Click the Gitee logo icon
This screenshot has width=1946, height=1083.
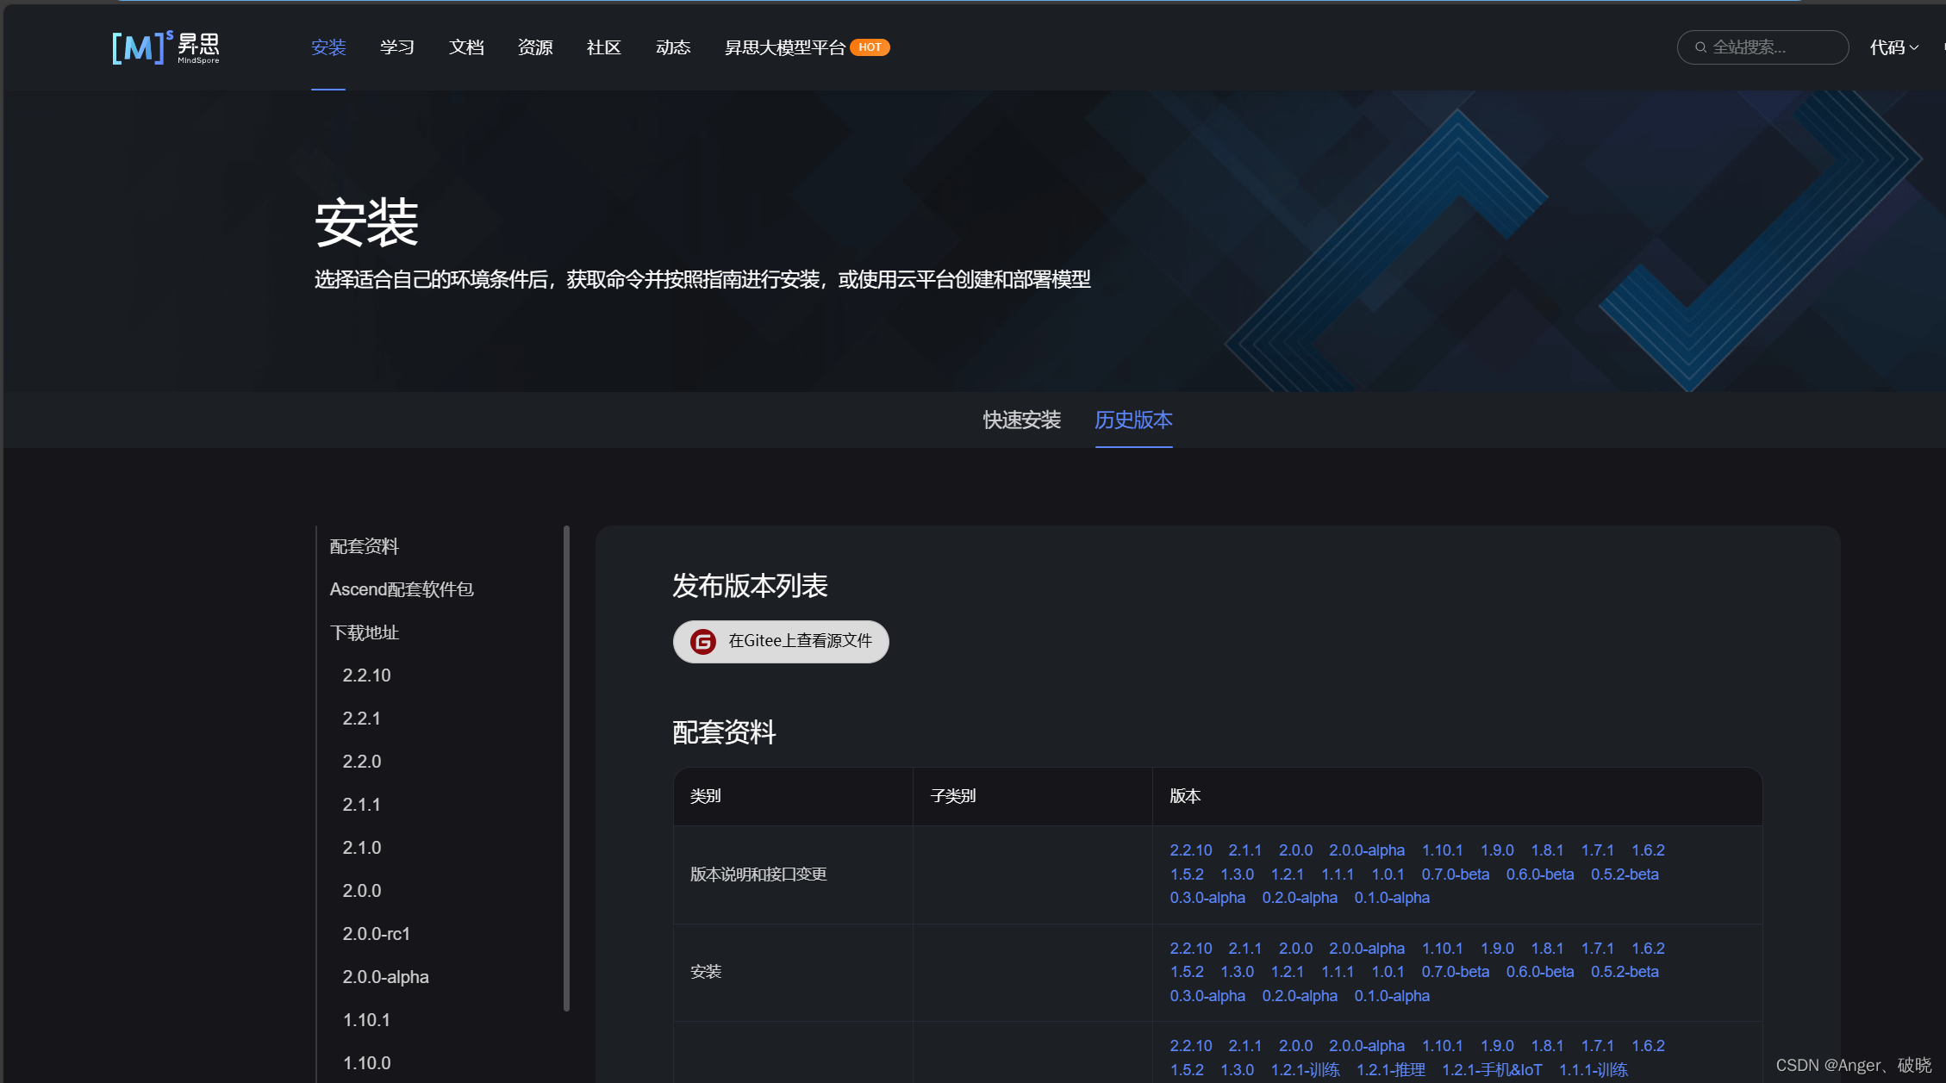(x=703, y=641)
